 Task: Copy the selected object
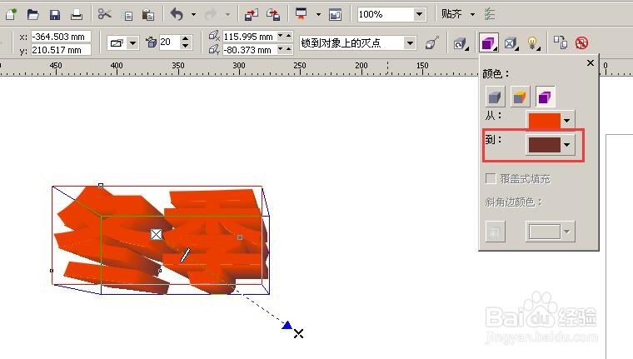[128, 15]
